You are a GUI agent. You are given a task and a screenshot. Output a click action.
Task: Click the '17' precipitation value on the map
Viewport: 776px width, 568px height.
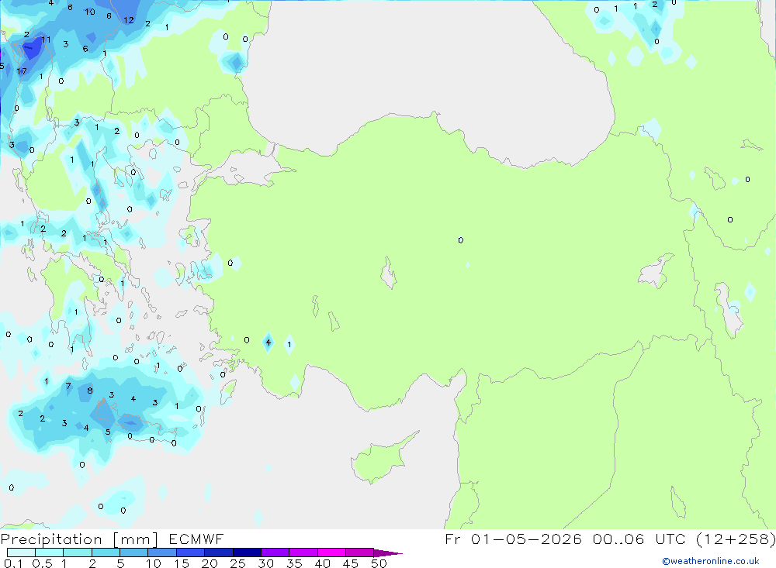point(21,72)
